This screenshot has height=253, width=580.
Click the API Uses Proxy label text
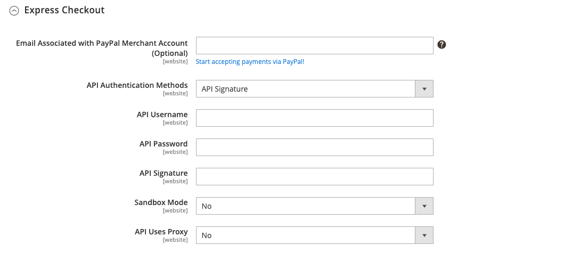coord(161,232)
